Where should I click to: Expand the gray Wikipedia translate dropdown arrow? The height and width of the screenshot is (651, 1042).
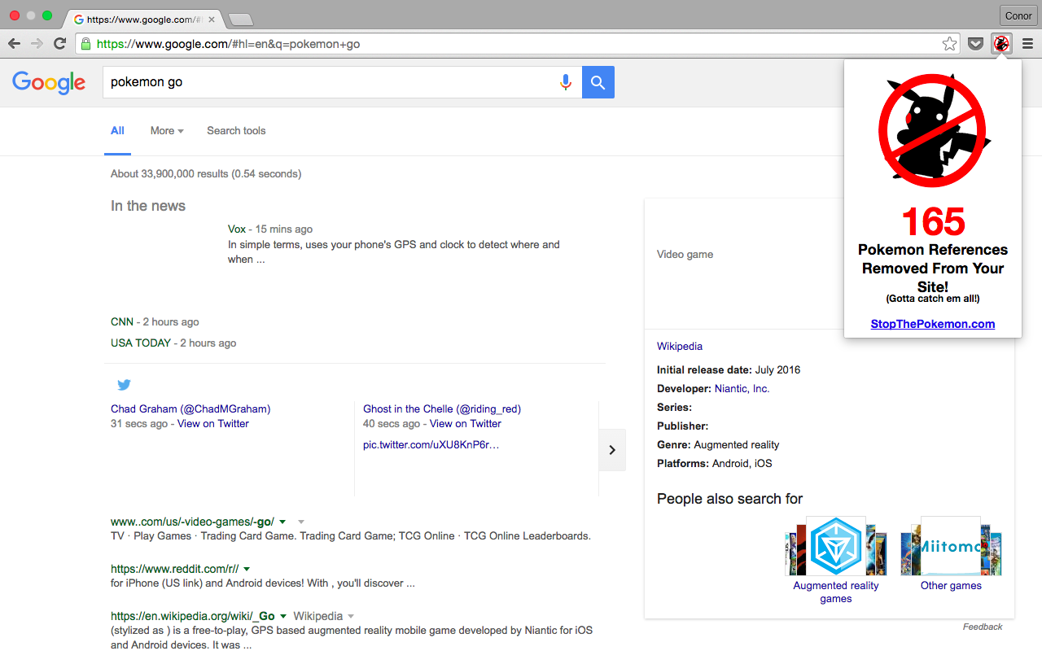(351, 616)
